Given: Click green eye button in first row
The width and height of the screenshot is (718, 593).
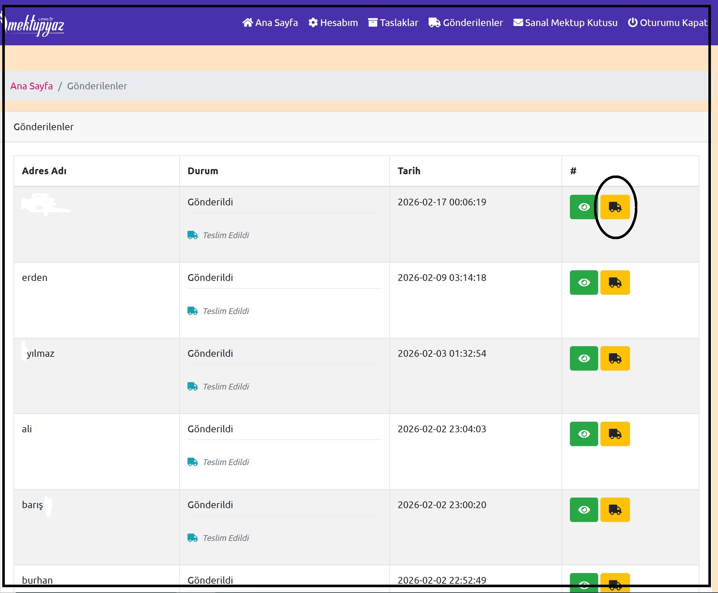Looking at the screenshot, I should coord(583,207).
